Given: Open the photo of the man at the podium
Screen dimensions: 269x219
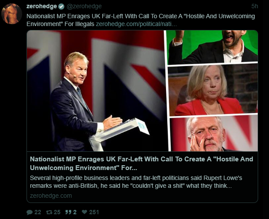Looking at the screenshot, I should click(97, 91).
